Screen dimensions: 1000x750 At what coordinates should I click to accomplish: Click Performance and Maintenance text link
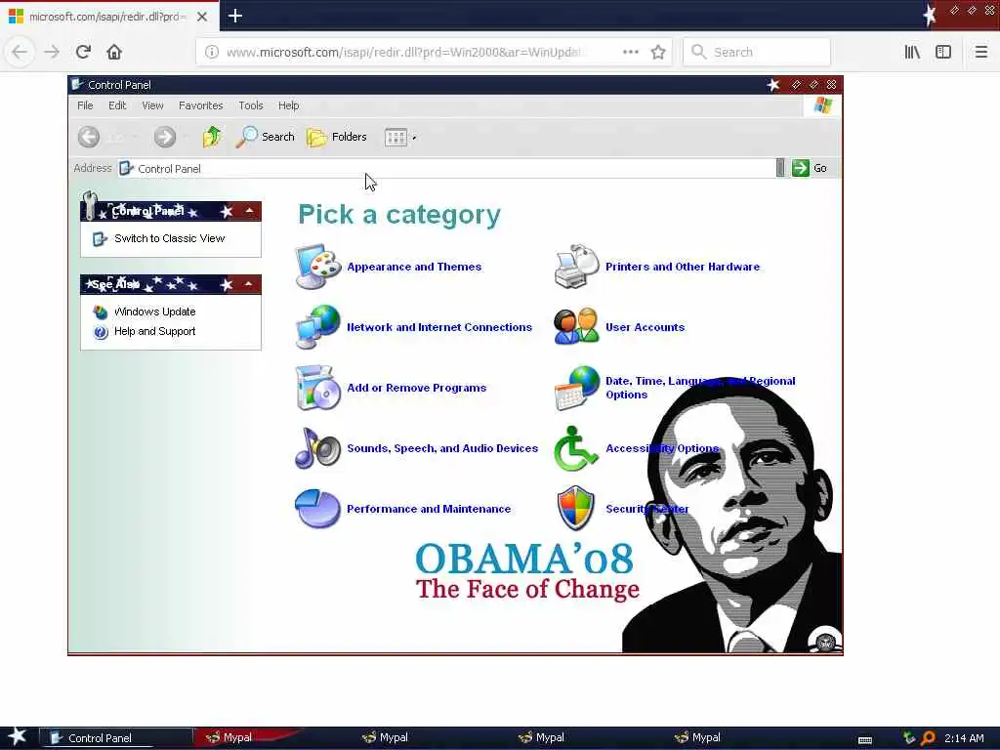(x=429, y=508)
